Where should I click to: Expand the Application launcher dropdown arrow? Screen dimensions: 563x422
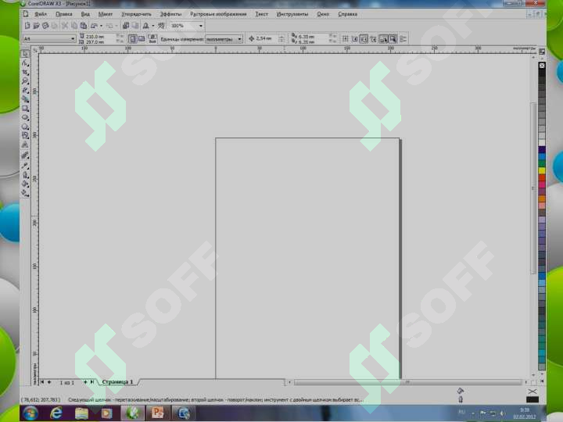click(x=153, y=26)
